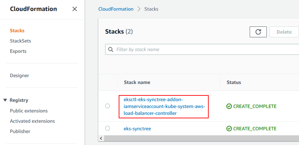Screen dimensions: 299x145
Task: Click CREATE_COMPLETE status of eks-synctree
Action: click(x=255, y=129)
